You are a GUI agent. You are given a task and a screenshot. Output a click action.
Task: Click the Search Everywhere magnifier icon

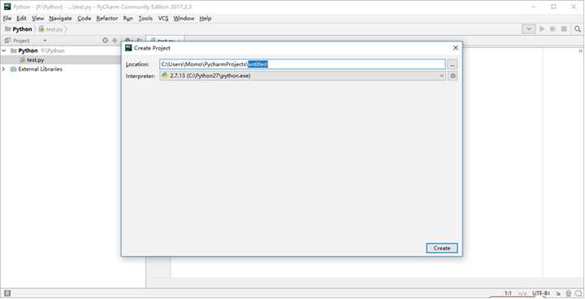click(578, 29)
